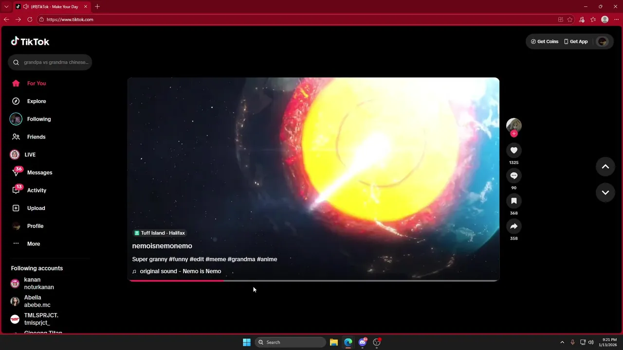Open the #anime hashtag
Screen dimensions: 623x350
click(267, 259)
